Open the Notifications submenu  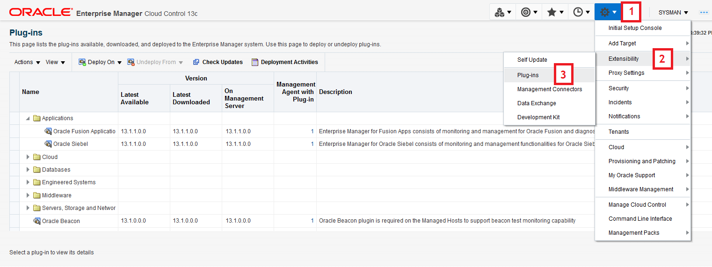(643, 116)
